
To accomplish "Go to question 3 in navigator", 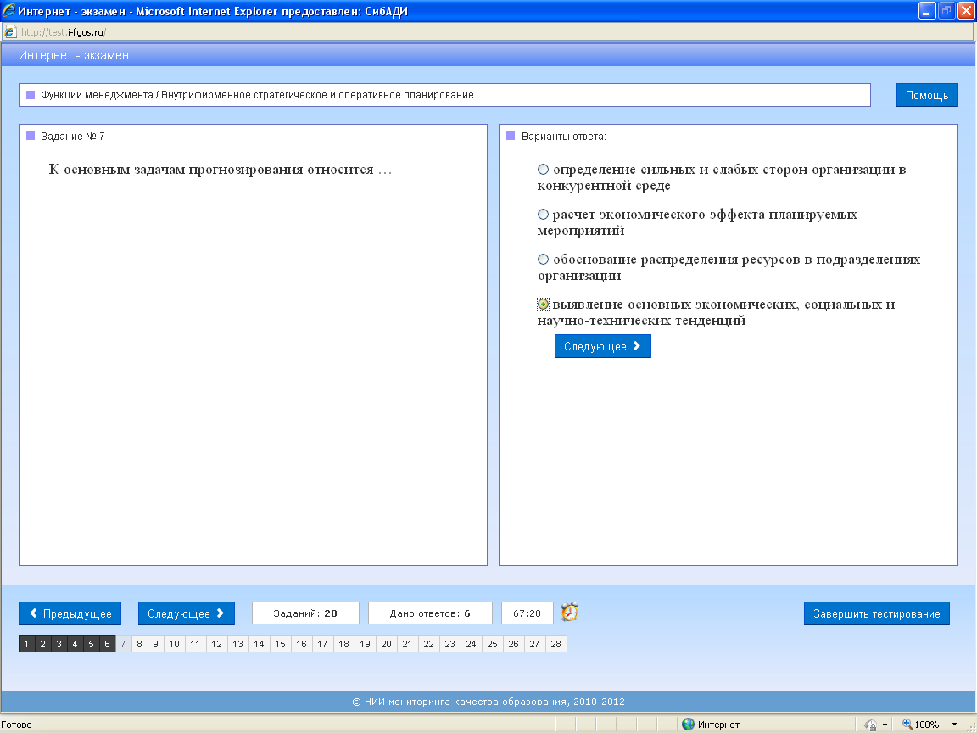I will click(59, 644).
